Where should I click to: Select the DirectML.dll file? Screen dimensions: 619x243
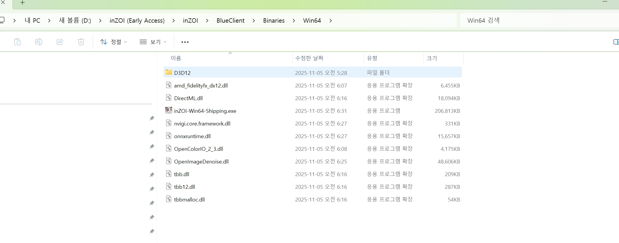click(313, 98)
